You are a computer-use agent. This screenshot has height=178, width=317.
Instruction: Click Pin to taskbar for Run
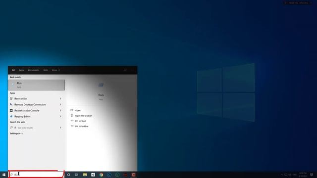pyautogui.click(x=82, y=126)
